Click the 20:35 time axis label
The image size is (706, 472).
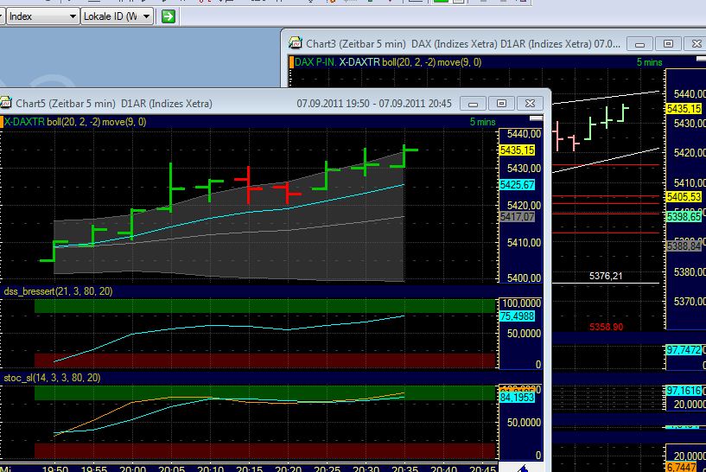(404, 469)
